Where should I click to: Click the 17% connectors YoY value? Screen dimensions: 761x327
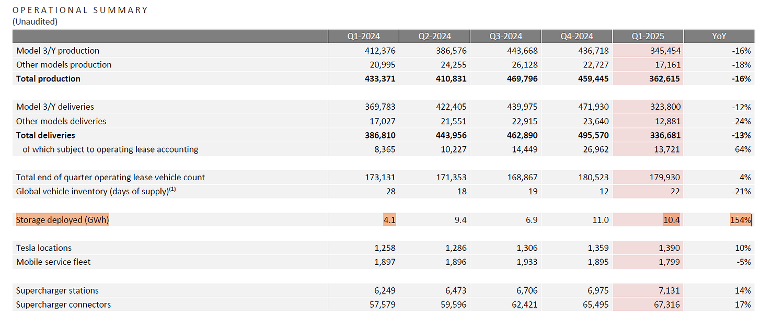[743, 305]
